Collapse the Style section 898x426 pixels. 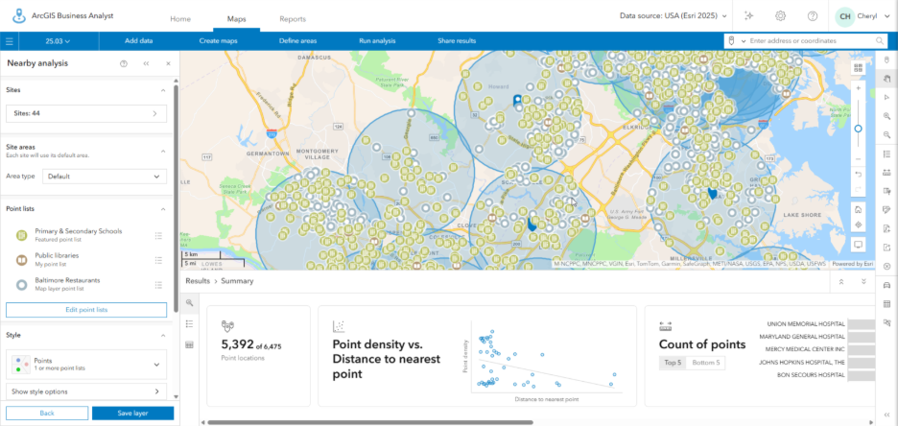coord(163,335)
